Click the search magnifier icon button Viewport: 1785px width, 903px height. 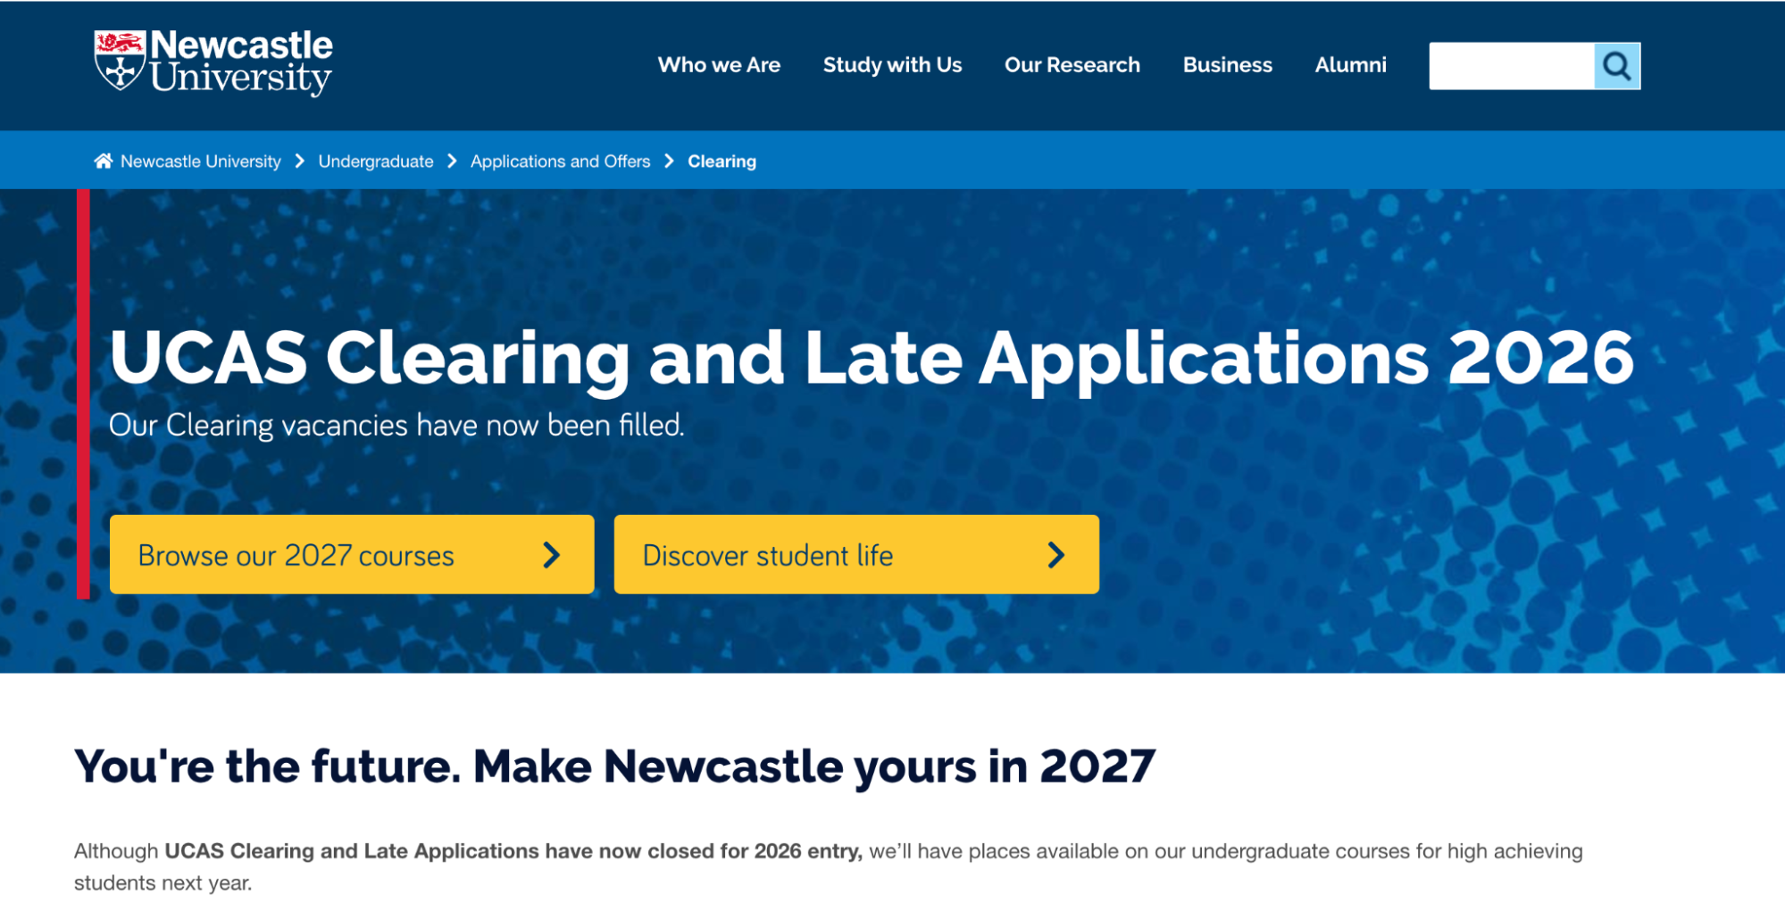pos(1616,66)
